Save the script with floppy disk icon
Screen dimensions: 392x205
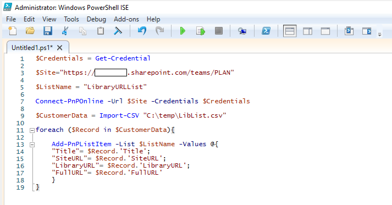[47, 31]
